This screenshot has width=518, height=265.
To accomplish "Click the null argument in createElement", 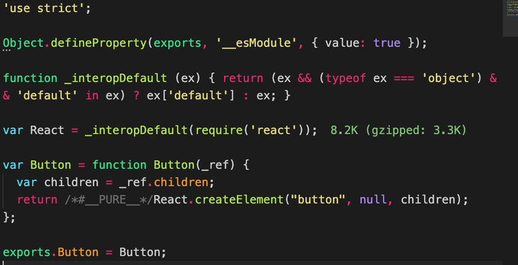I will 374,199.
